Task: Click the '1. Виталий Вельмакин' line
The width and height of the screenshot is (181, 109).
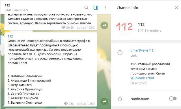Action: (25, 76)
